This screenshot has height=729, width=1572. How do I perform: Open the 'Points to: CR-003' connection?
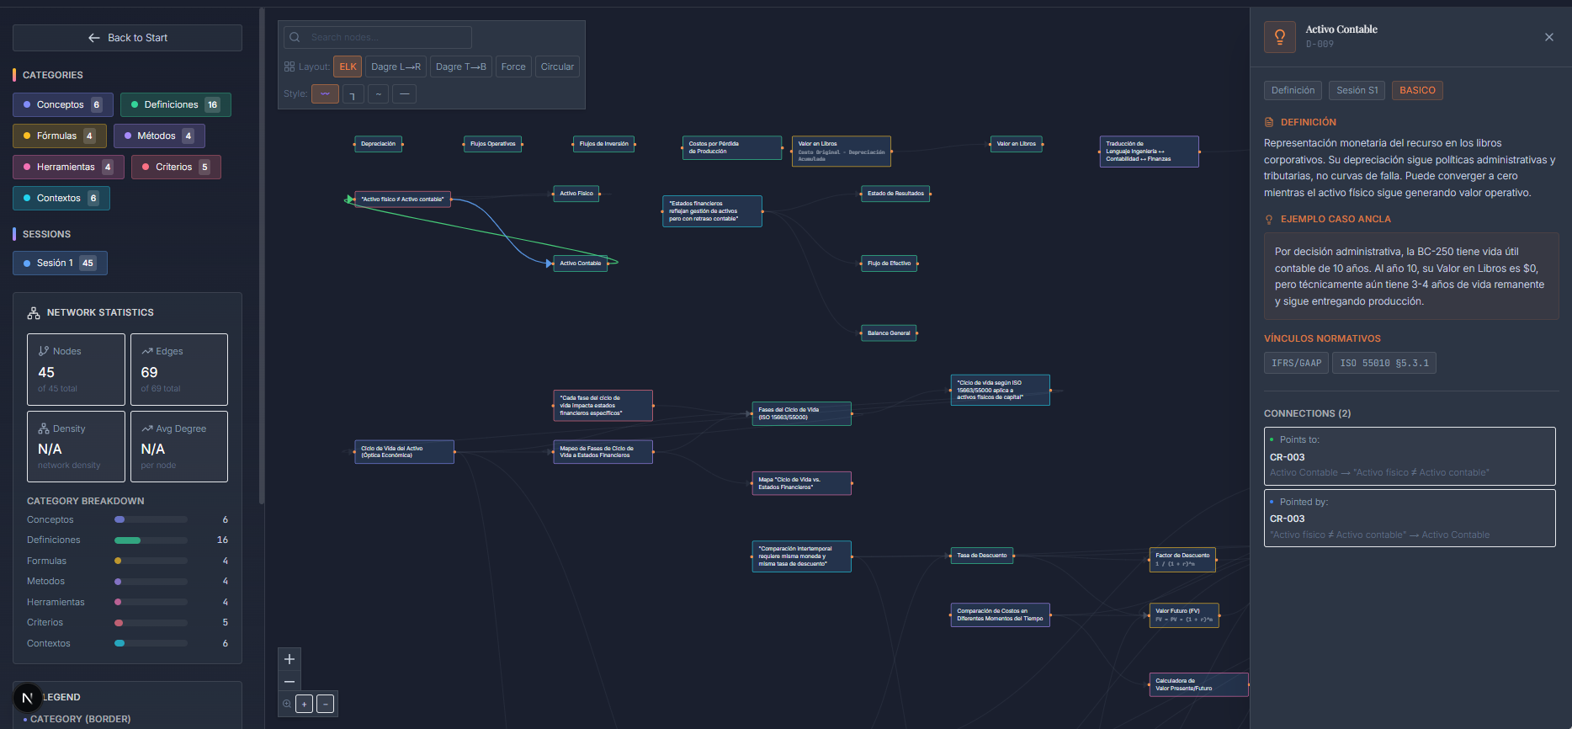pos(1410,455)
